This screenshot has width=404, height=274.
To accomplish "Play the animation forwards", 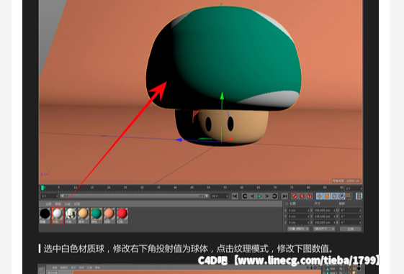I will click(x=260, y=196).
